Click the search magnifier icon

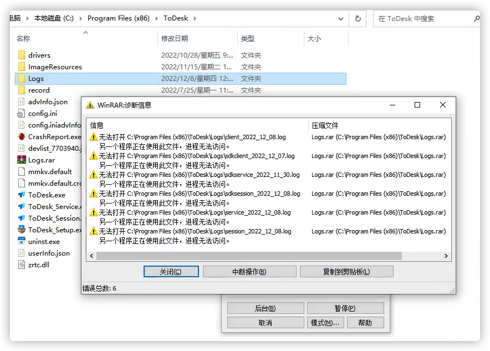(476, 18)
